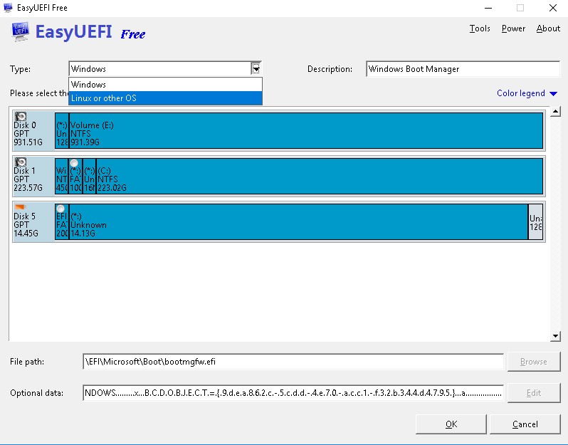
Task: Click the Cancel button
Action: (x=525, y=424)
